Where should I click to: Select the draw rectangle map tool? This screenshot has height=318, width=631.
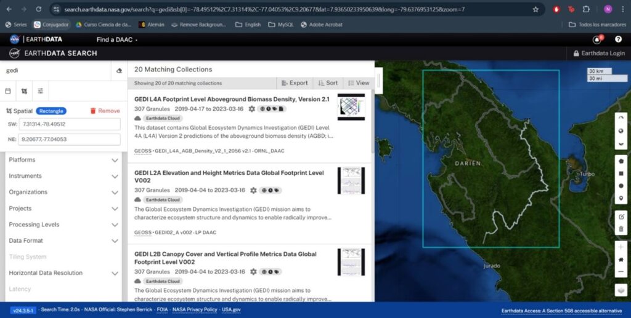click(x=621, y=173)
